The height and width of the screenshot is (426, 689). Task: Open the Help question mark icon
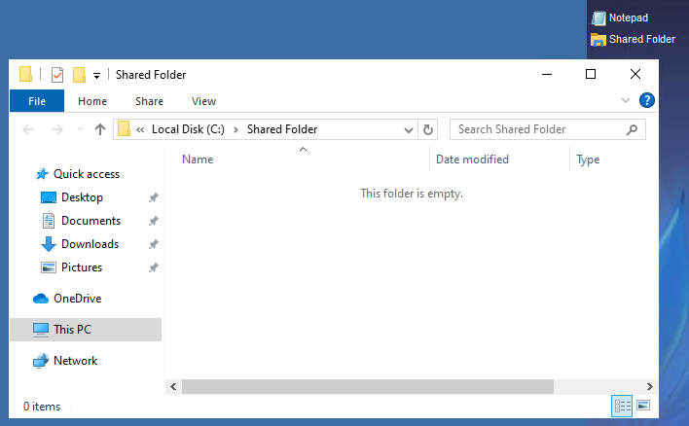click(x=646, y=100)
